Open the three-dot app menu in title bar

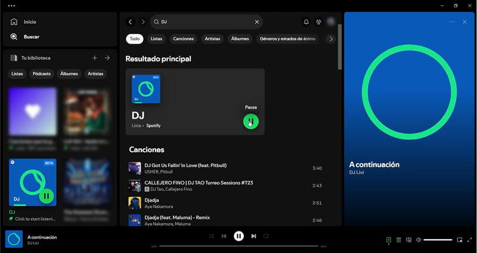[11, 6]
